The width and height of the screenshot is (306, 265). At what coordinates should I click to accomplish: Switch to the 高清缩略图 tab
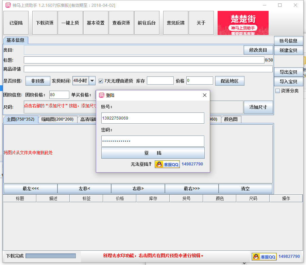87,119
